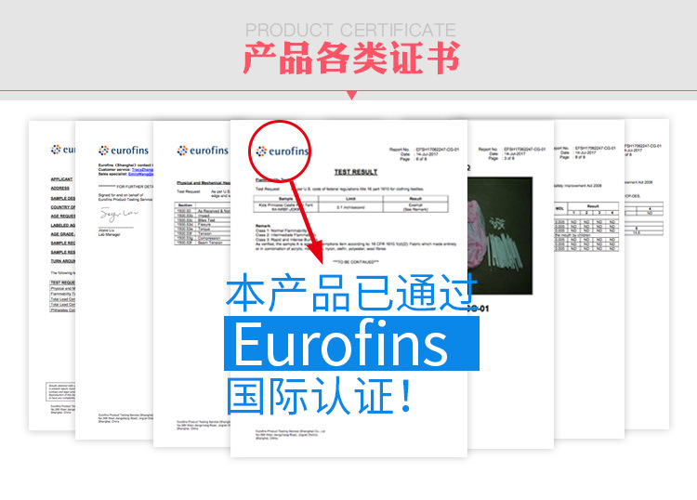Image resolution: width=697 pixels, height=500 pixels.
Task: Click the blue '本产品已通过' text
Action: (x=351, y=293)
